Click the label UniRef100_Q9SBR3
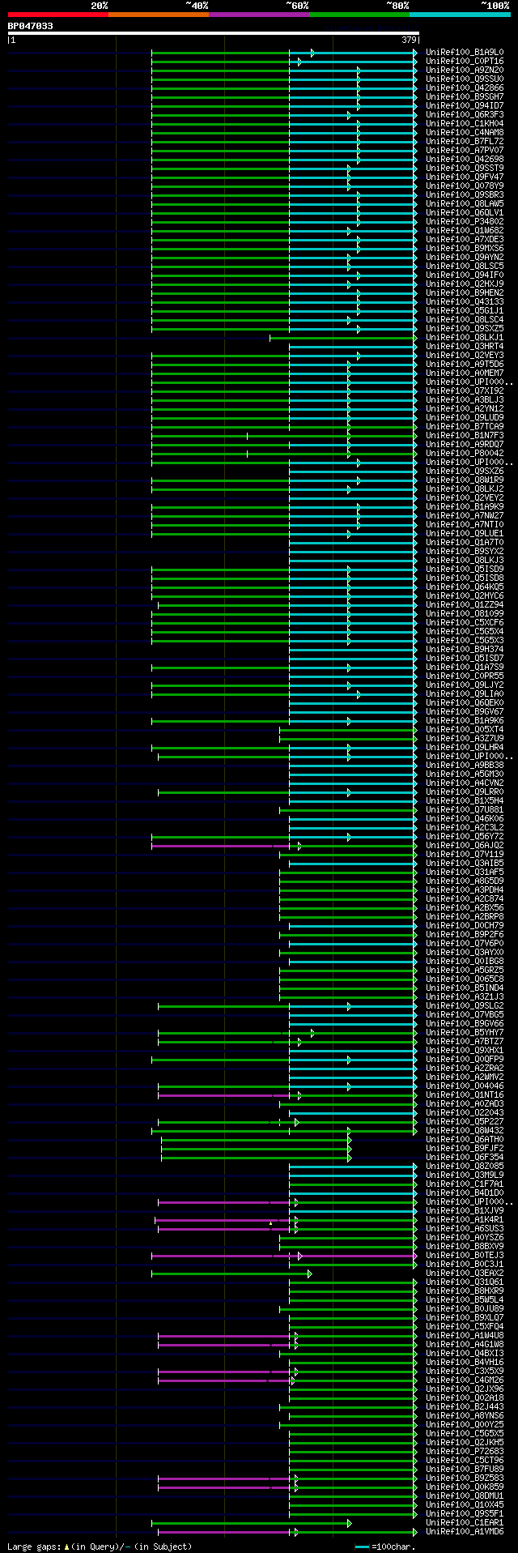The width and height of the screenshot is (518, 1553). click(465, 194)
